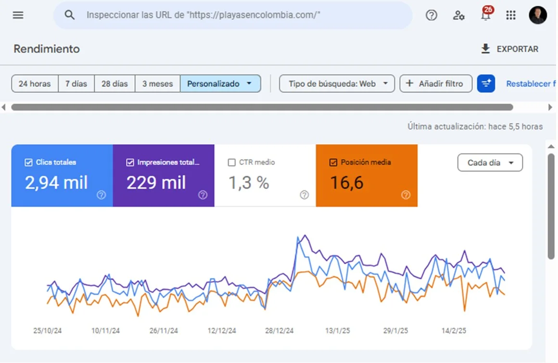The width and height of the screenshot is (558, 363).
Task: Click the Añadir filtro button
Action: click(x=435, y=84)
